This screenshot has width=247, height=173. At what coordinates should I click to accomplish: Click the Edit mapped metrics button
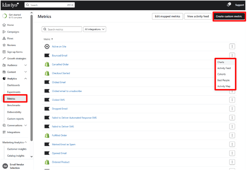tap(166, 16)
